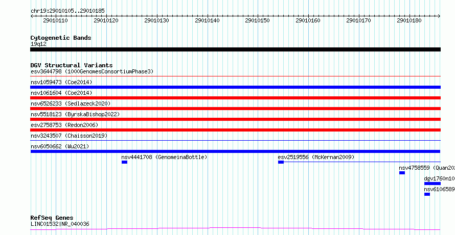Image resolution: width=455 pixels, height=235 pixels.
Task: Click the 19q12 band label
Action: pyautogui.click(x=38, y=44)
